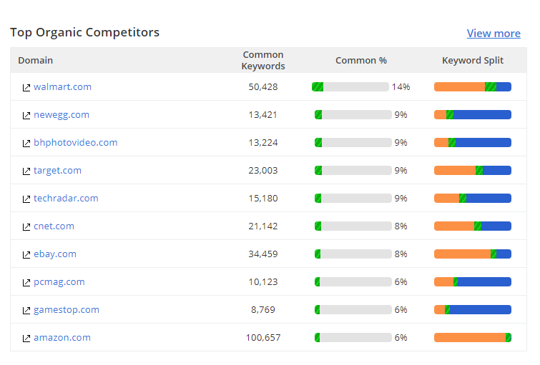The height and width of the screenshot is (365, 540).
Task: Open external link icon next to bhphotovideo.com
Action: coord(26,144)
